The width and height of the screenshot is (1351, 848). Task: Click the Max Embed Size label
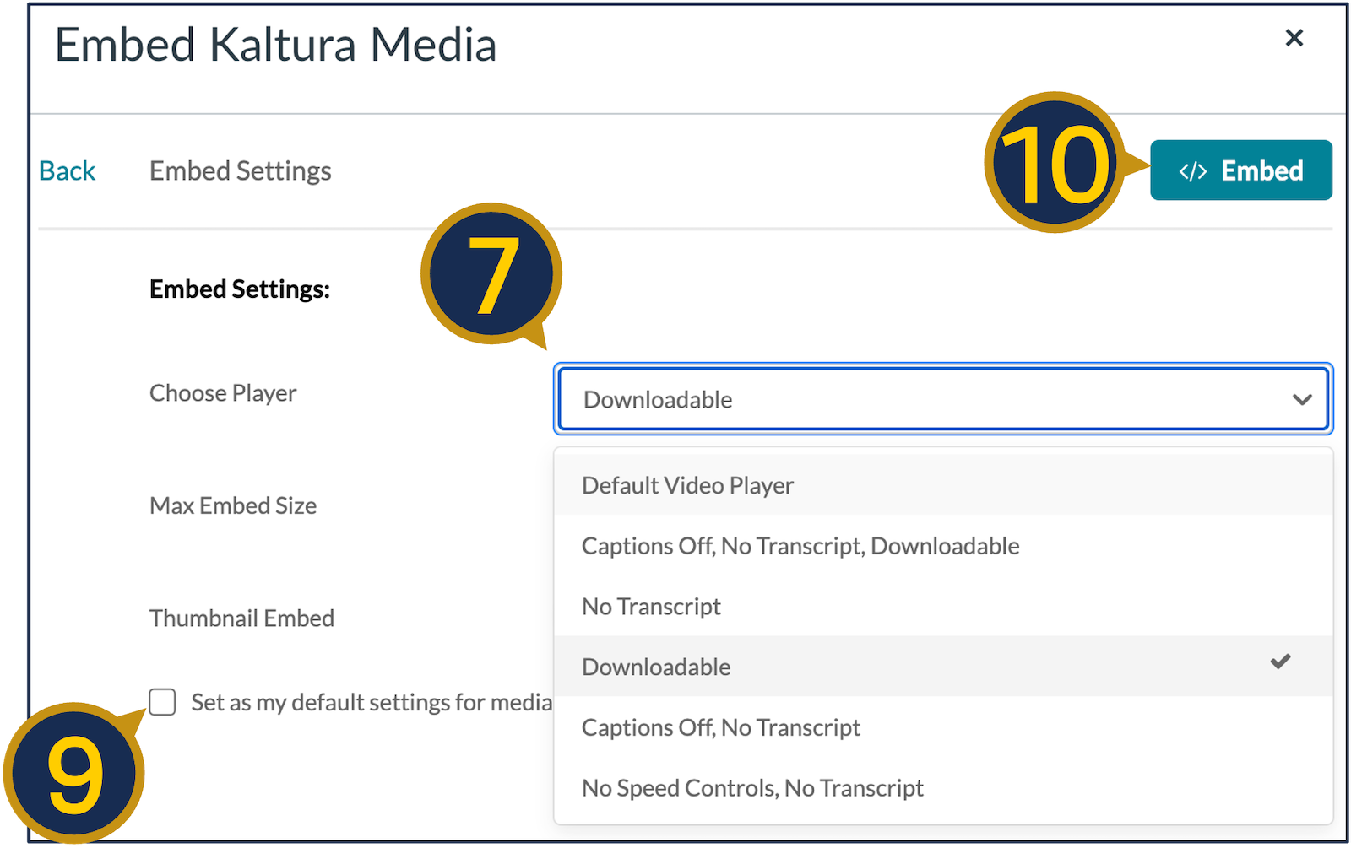[233, 505]
